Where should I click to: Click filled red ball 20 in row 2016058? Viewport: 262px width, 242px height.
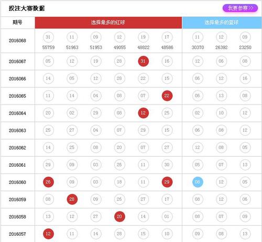(x=119, y=216)
